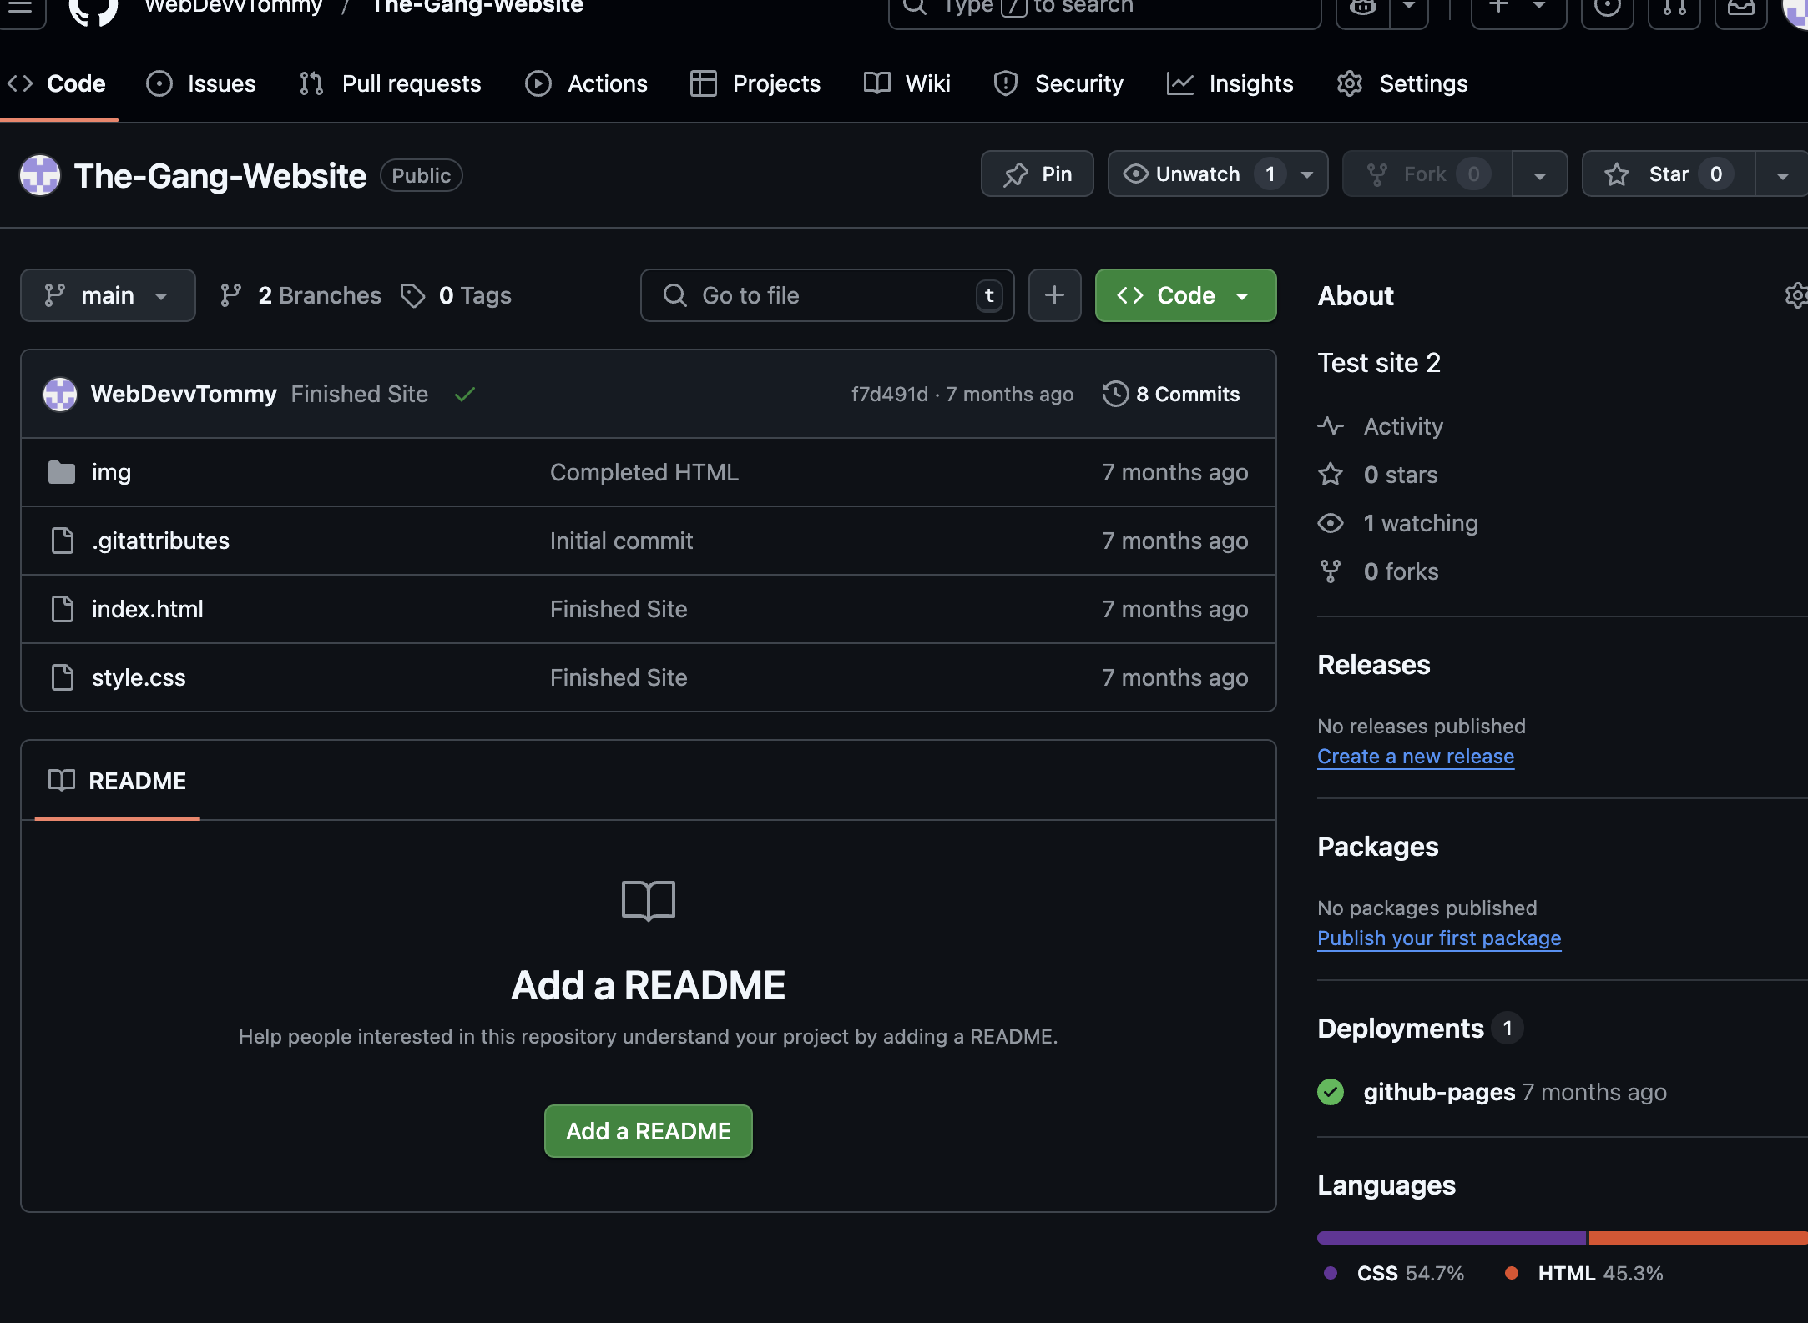Open the HTML 45.3% language link
The width and height of the screenshot is (1808, 1323).
1583,1274
